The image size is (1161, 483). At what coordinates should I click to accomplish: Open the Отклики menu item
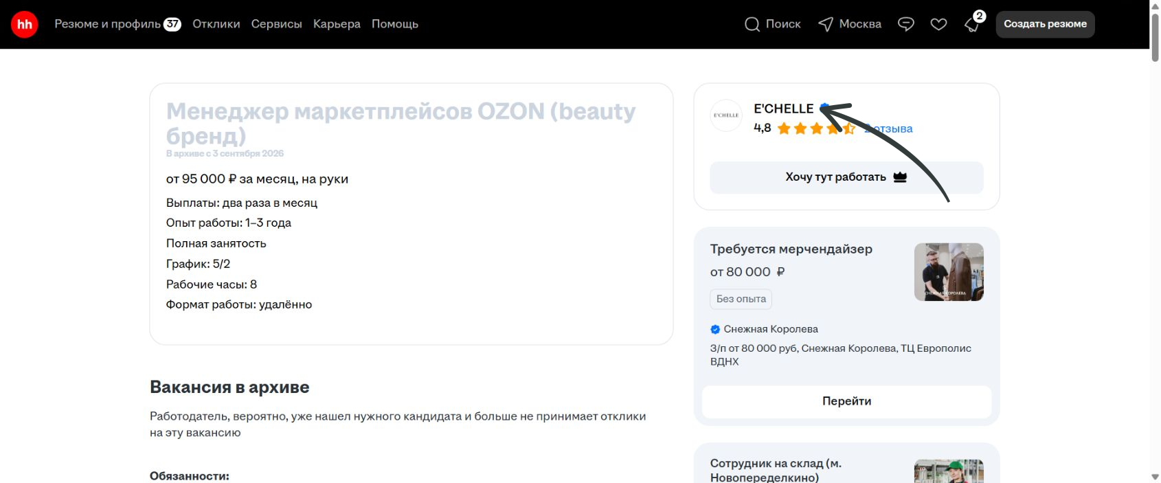(216, 24)
